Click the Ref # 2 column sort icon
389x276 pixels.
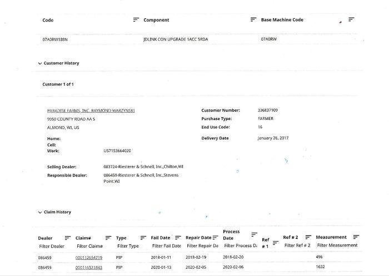click(x=308, y=237)
